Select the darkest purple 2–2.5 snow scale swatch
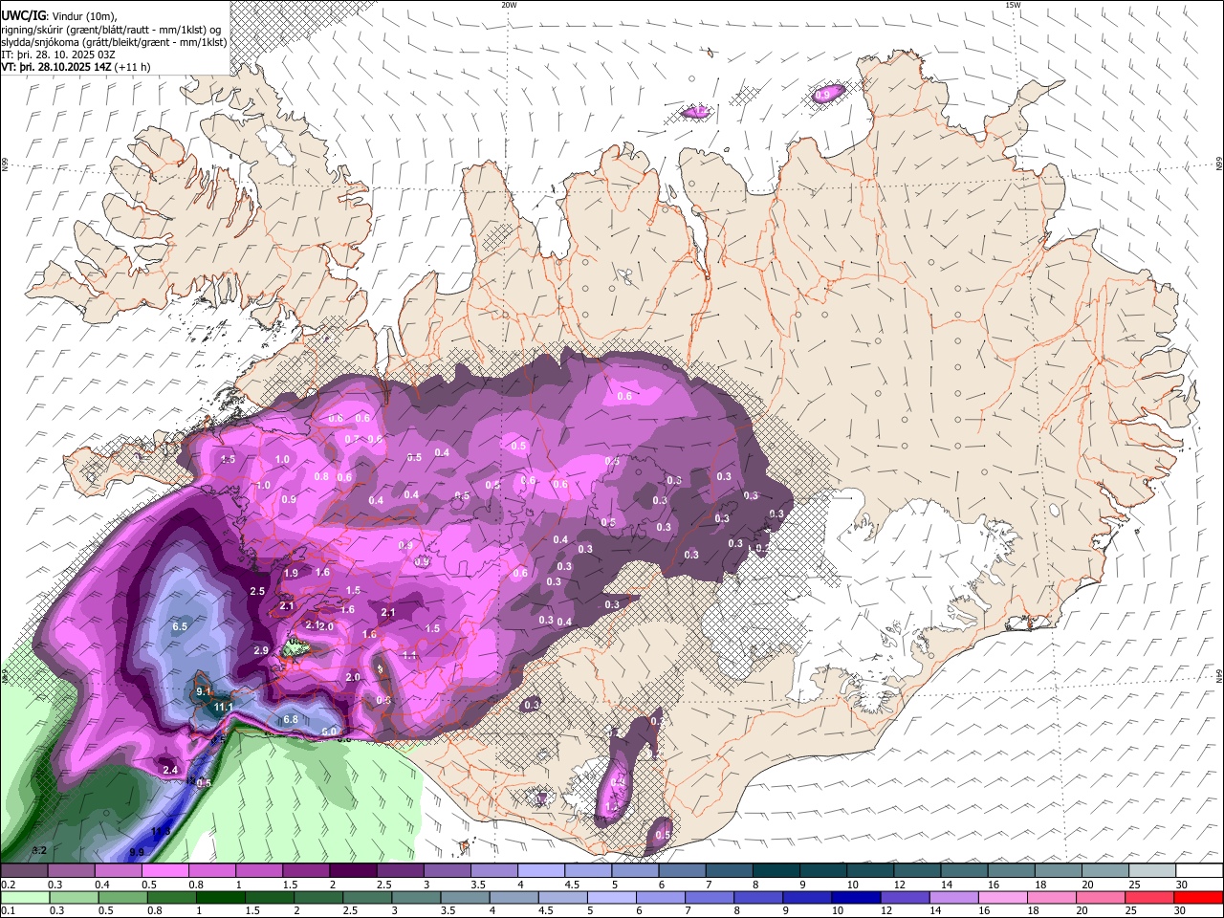Image resolution: width=1224 pixels, height=918 pixels. click(352, 871)
